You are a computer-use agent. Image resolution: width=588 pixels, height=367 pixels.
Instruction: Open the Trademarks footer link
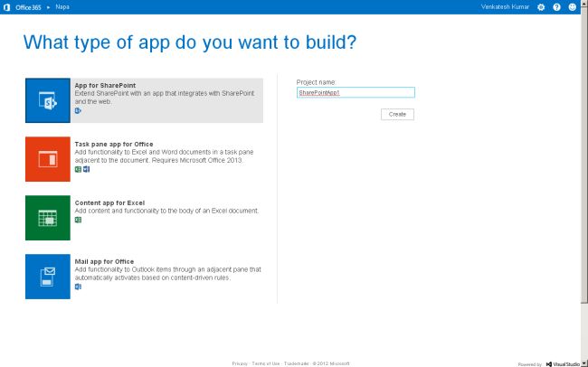click(296, 363)
